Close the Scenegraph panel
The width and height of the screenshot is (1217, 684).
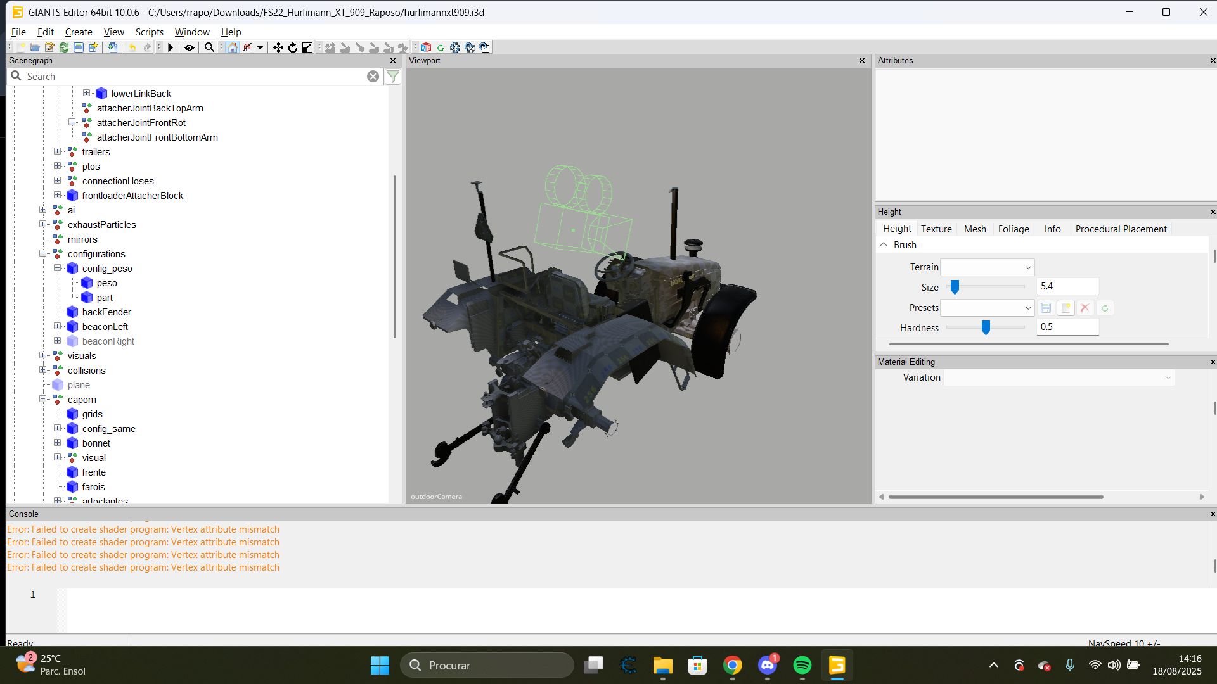point(393,61)
